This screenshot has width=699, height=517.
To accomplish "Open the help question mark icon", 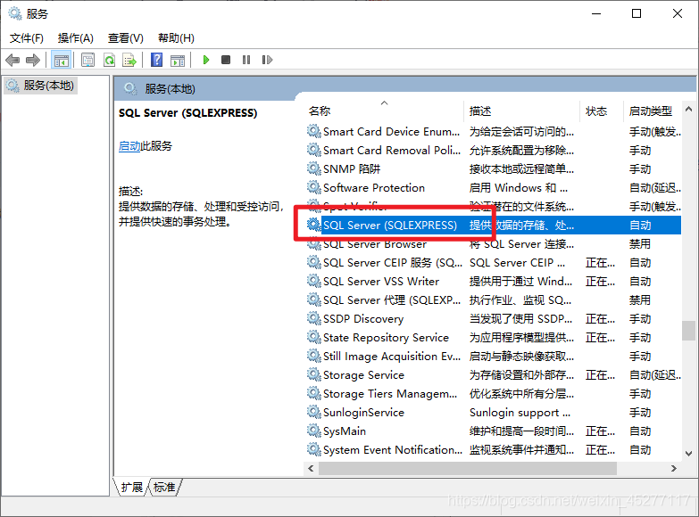I will click(156, 60).
